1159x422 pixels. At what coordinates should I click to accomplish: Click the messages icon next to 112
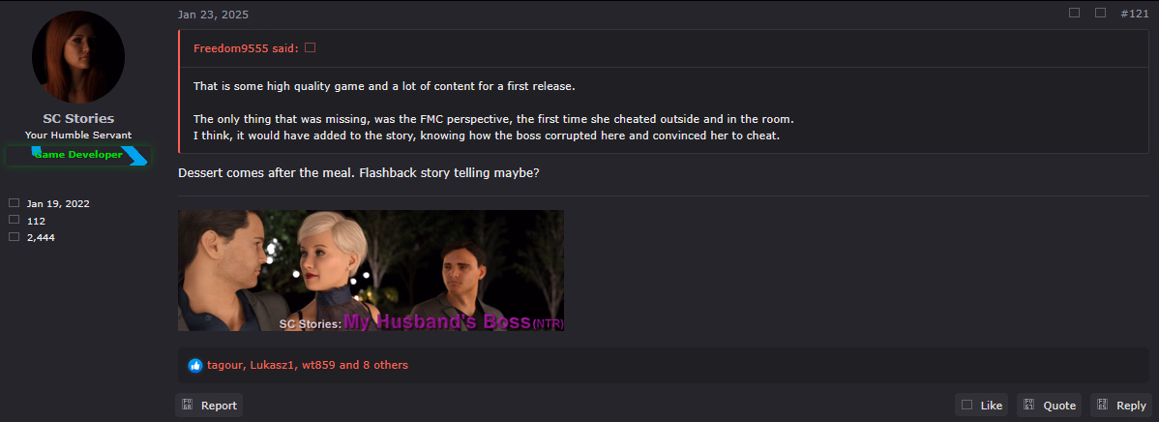(x=15, y=221)
